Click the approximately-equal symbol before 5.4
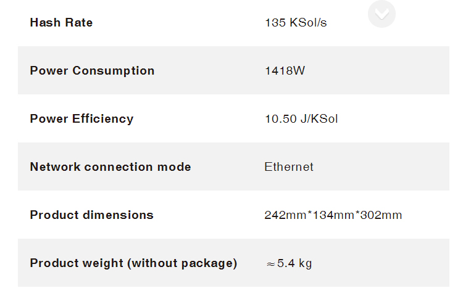The height and width of the screenshot is (288, 463). (271, 264)
